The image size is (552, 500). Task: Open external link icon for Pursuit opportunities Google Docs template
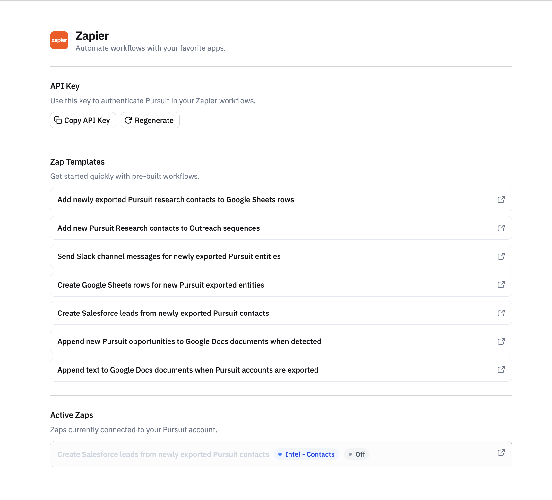(501, 341)
